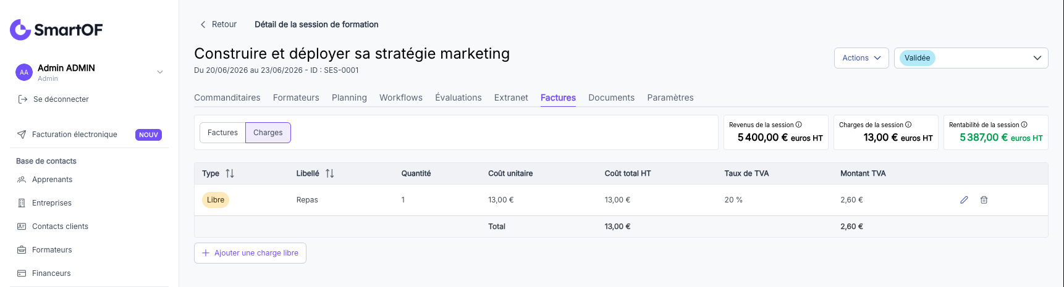Click the Formateurs briefcase icon
The image size is (1064, 287).
pyautogui.click(x=22, y=250)
